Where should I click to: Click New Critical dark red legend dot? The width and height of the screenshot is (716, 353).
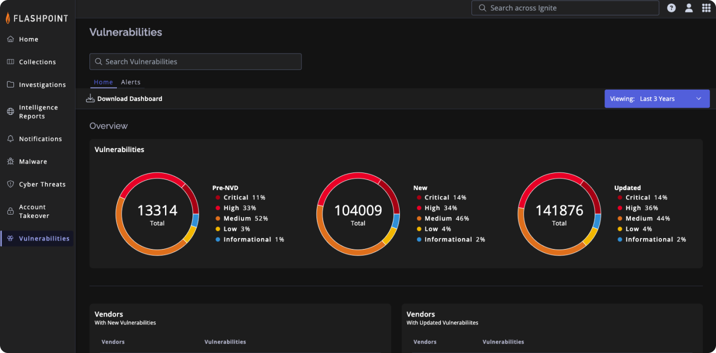pos(419,197)
